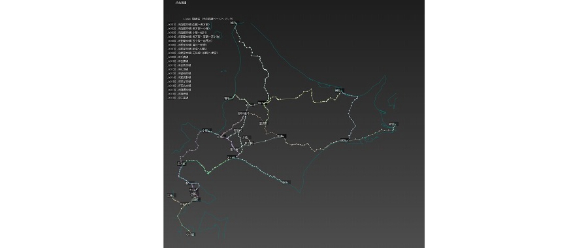This screenshot has width=588, height=248.
Task: Open the JR Nemuro Main Line Hanasaki Line link
Action: coord(192,54)
